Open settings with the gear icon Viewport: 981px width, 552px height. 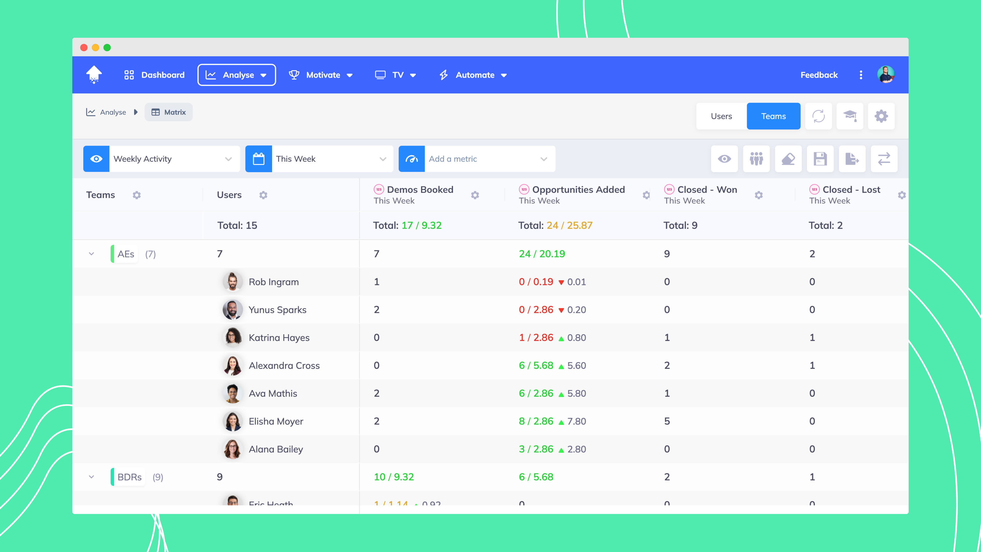881,116
